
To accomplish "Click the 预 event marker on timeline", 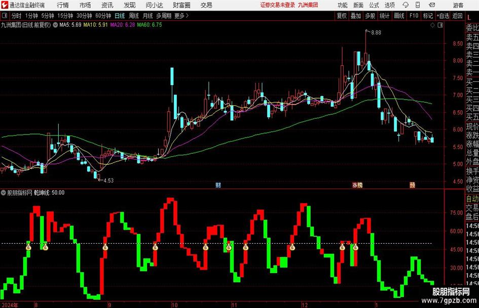I will 413,185.
